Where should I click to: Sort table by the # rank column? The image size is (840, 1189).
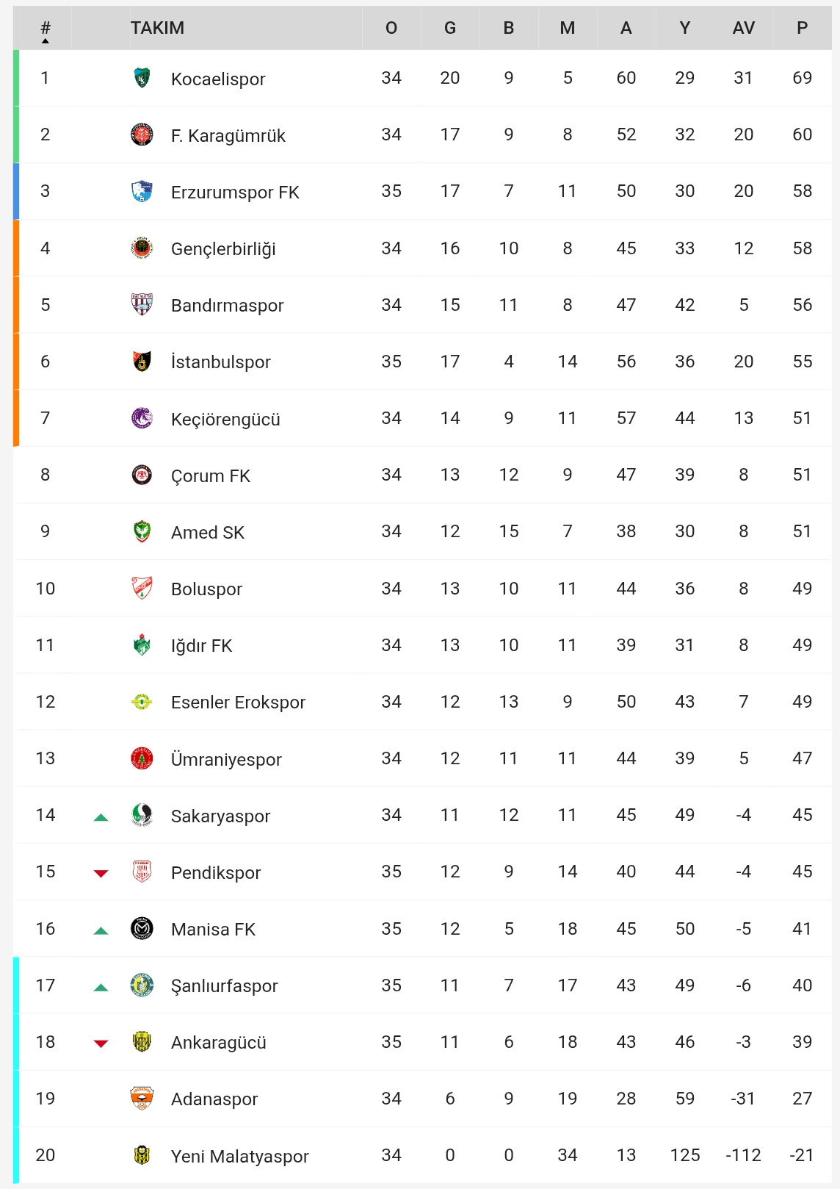46,29
